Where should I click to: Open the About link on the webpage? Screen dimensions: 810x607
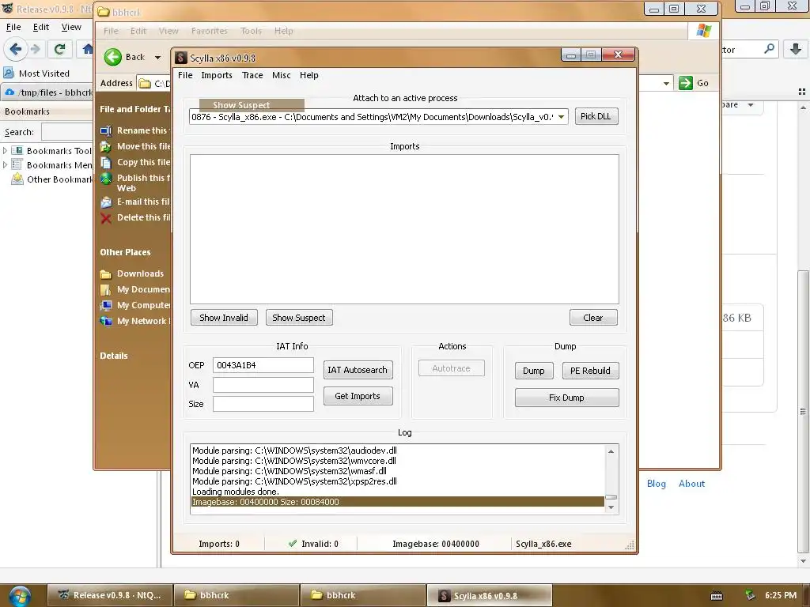691,484
